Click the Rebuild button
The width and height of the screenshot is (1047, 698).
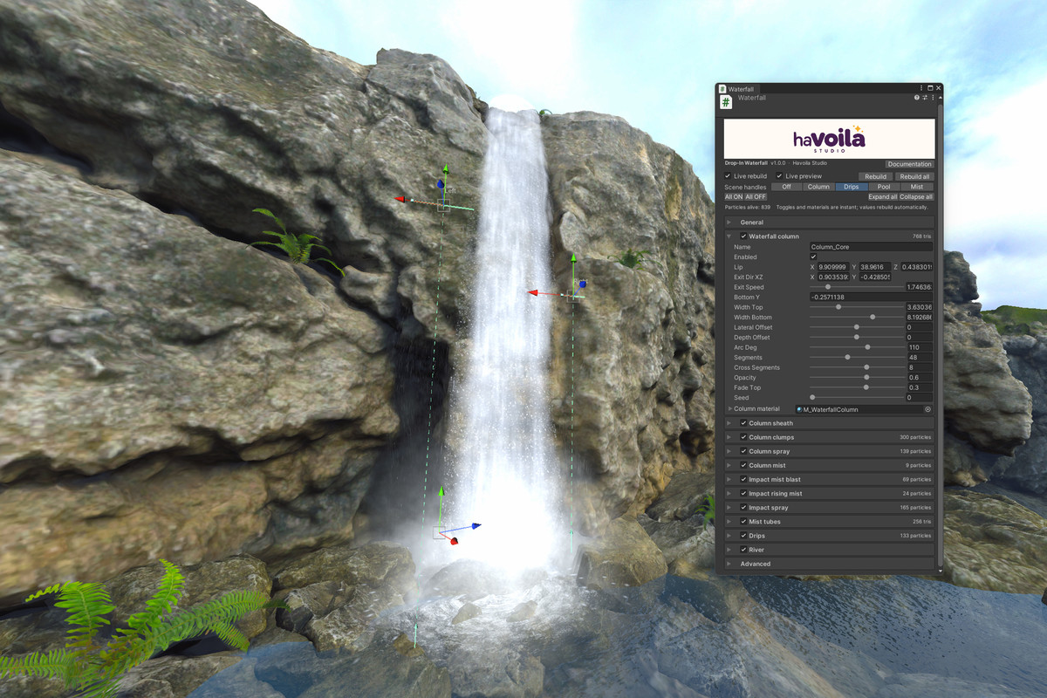[876, 176]
